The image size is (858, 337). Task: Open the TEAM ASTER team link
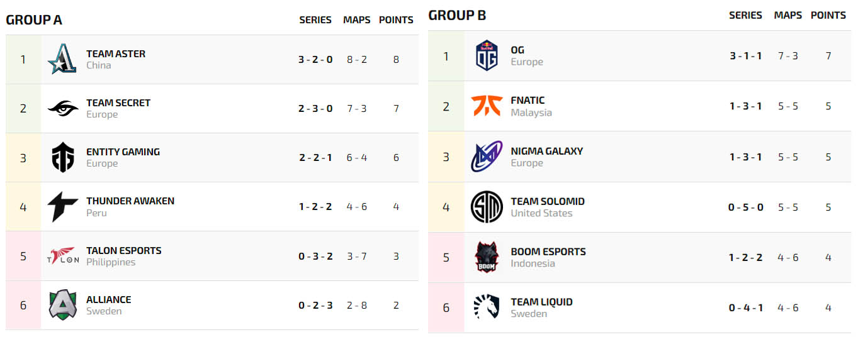pyautogui.click(x=116, y=54)
